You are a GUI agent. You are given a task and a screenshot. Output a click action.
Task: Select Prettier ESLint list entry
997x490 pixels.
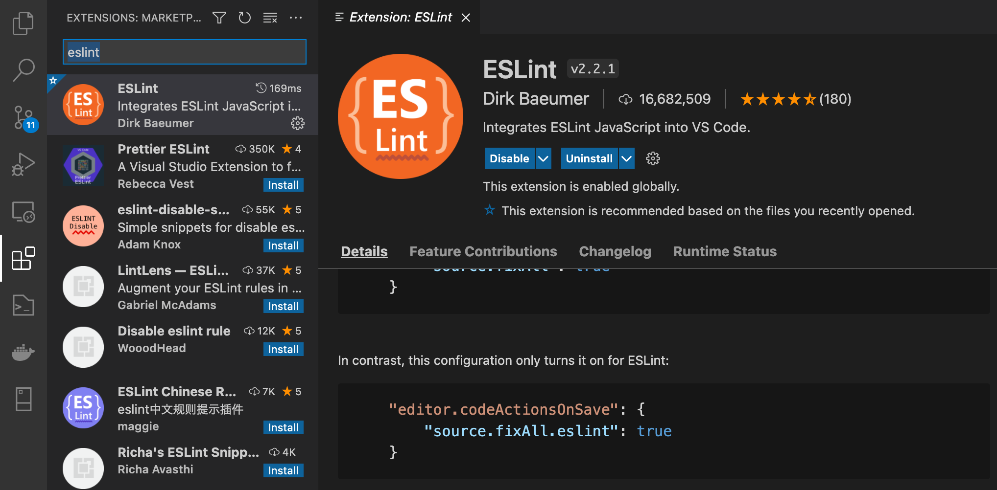coord(183,165)
